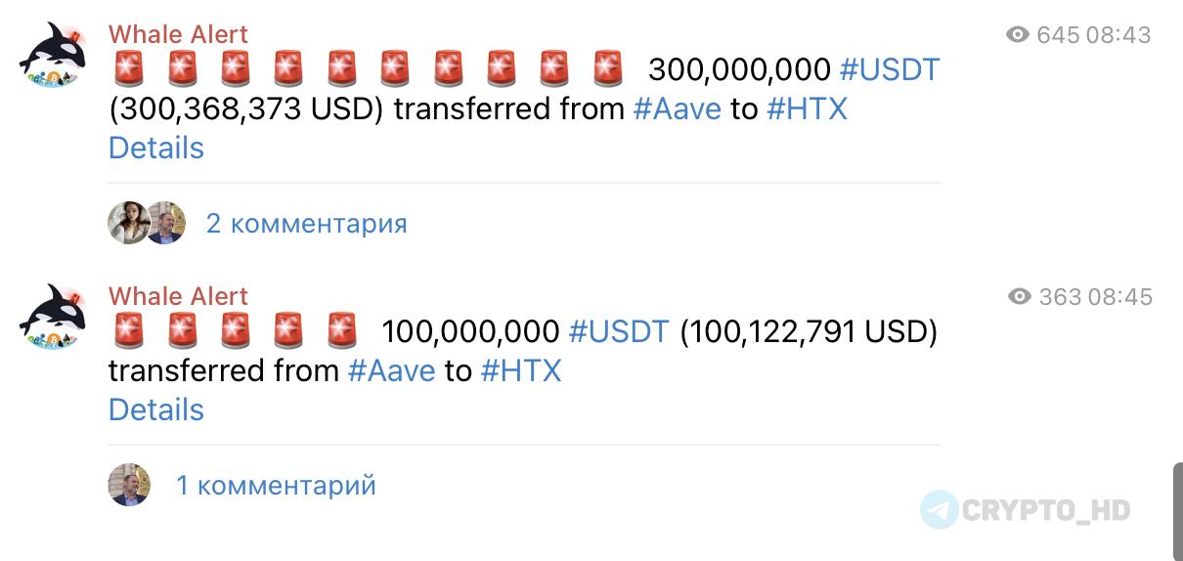Click #Aave hashtag in the first post
The width and height of the screenshot is (1183, 561).
tap(677, 108)
